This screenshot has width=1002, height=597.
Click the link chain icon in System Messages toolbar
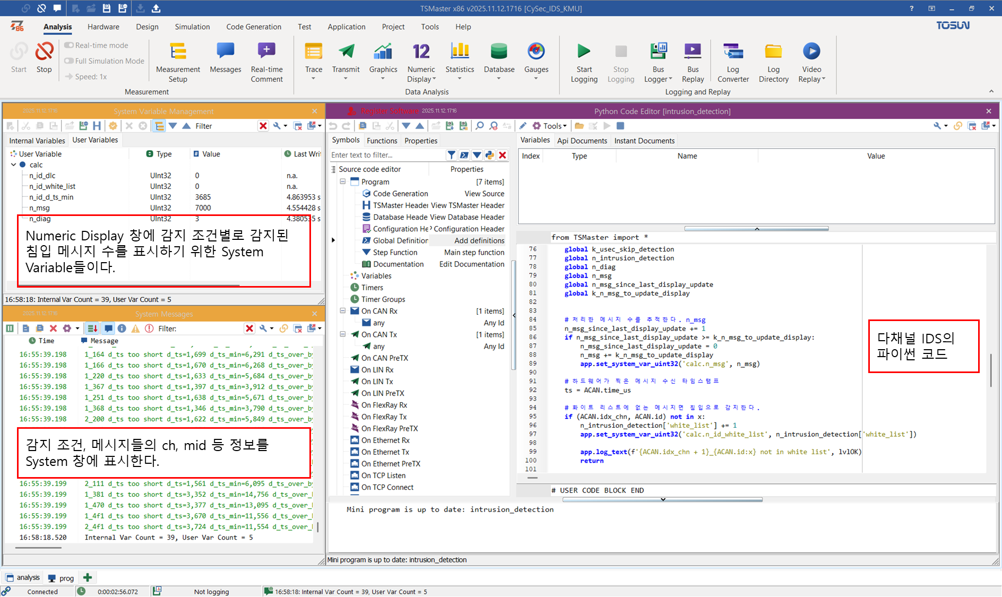click(284, 328)
